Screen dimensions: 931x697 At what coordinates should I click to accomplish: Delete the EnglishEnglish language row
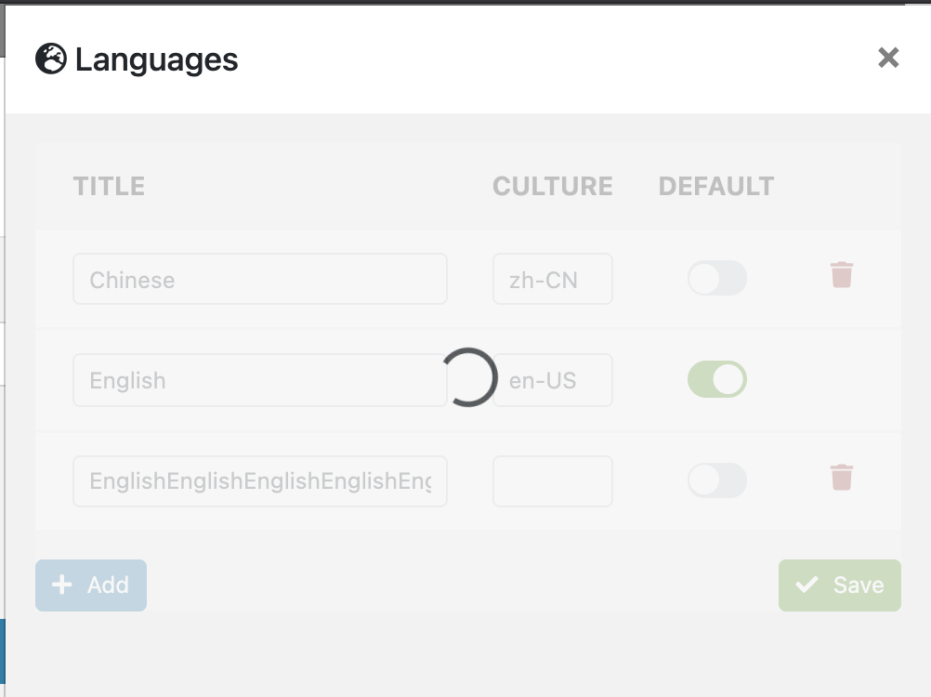point(842,478)
